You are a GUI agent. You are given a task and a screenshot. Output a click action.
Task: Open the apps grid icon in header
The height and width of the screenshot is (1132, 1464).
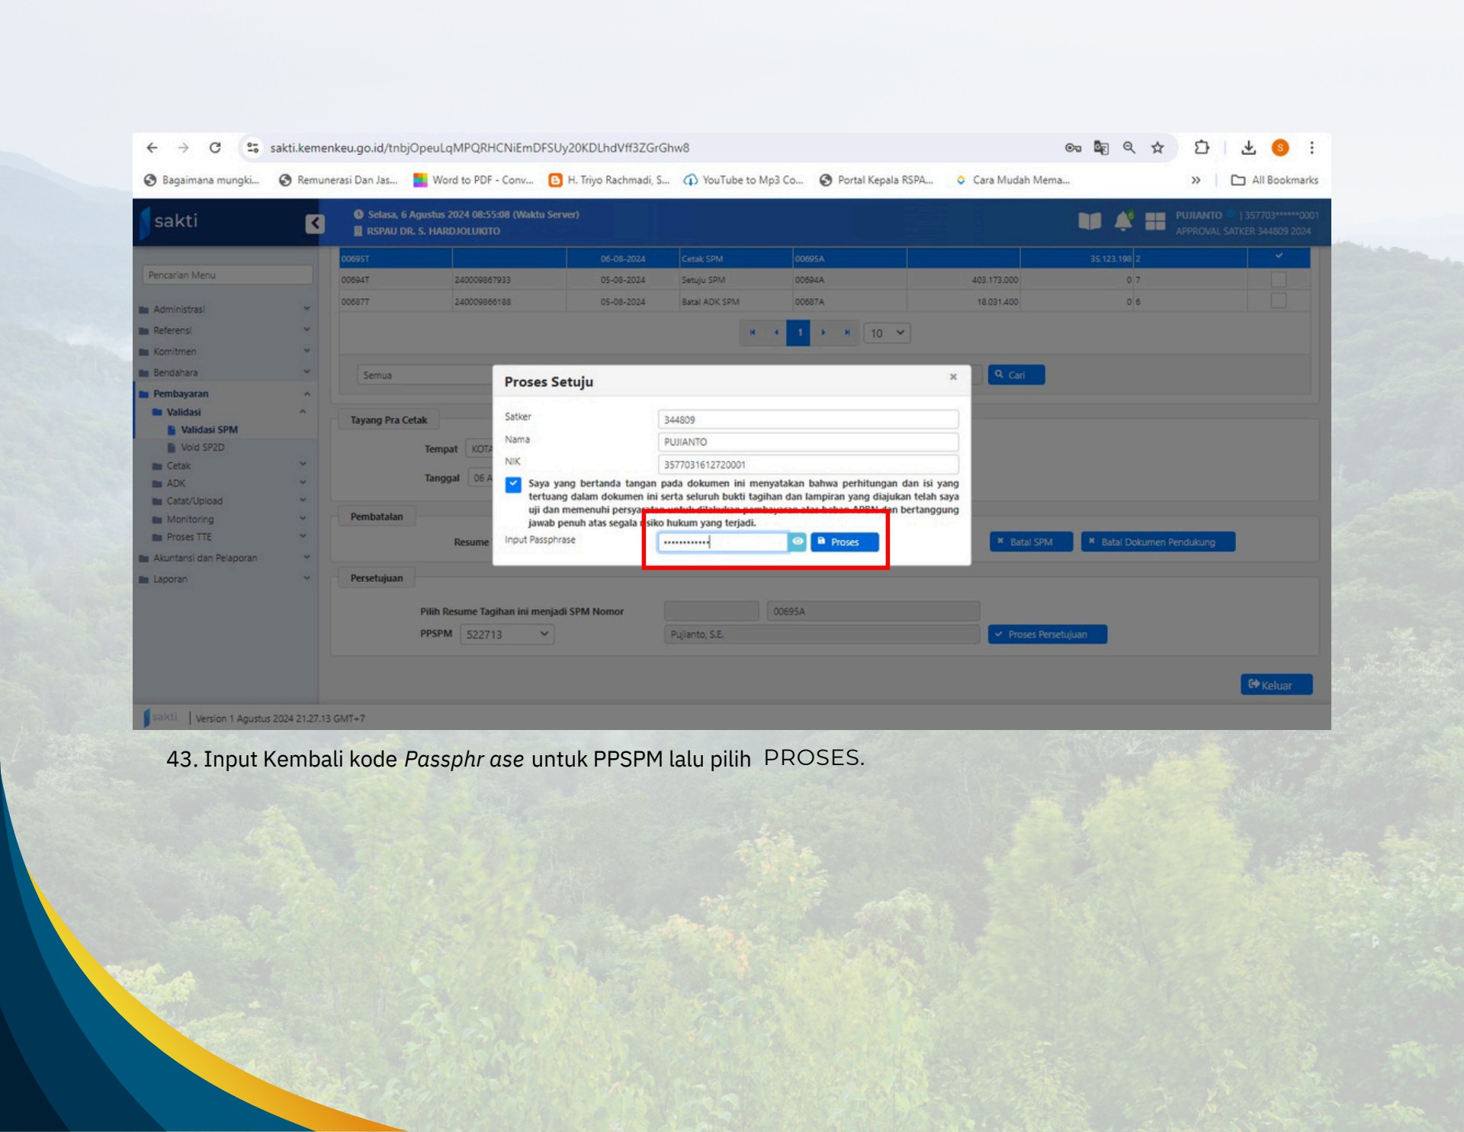pos(1155,220)
